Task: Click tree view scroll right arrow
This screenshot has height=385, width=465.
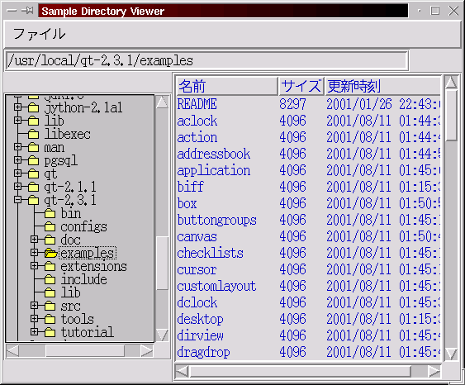Action: [146, 351]
